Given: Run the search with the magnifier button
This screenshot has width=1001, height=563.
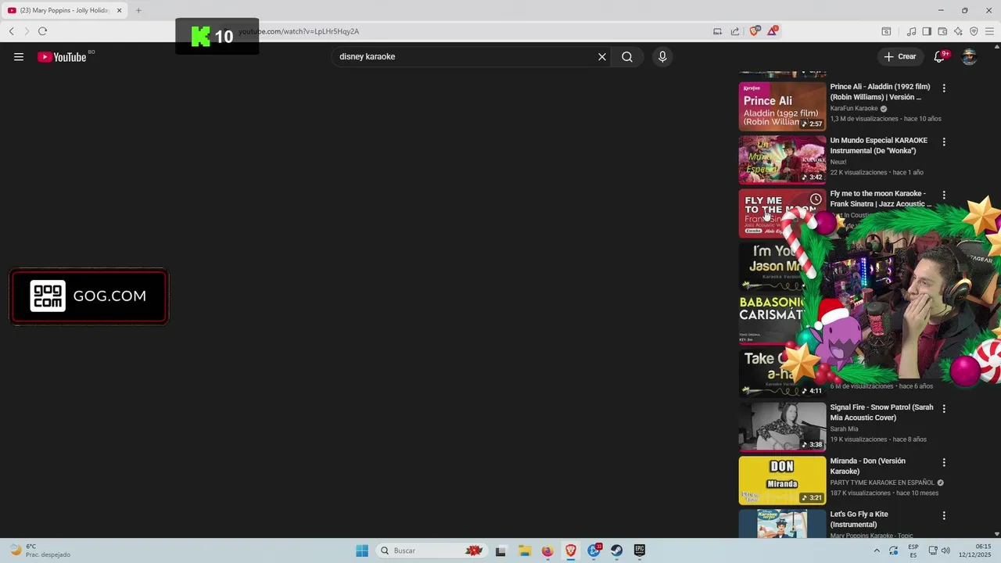Looking at the screenshot, I should click(x=627, y=56).
